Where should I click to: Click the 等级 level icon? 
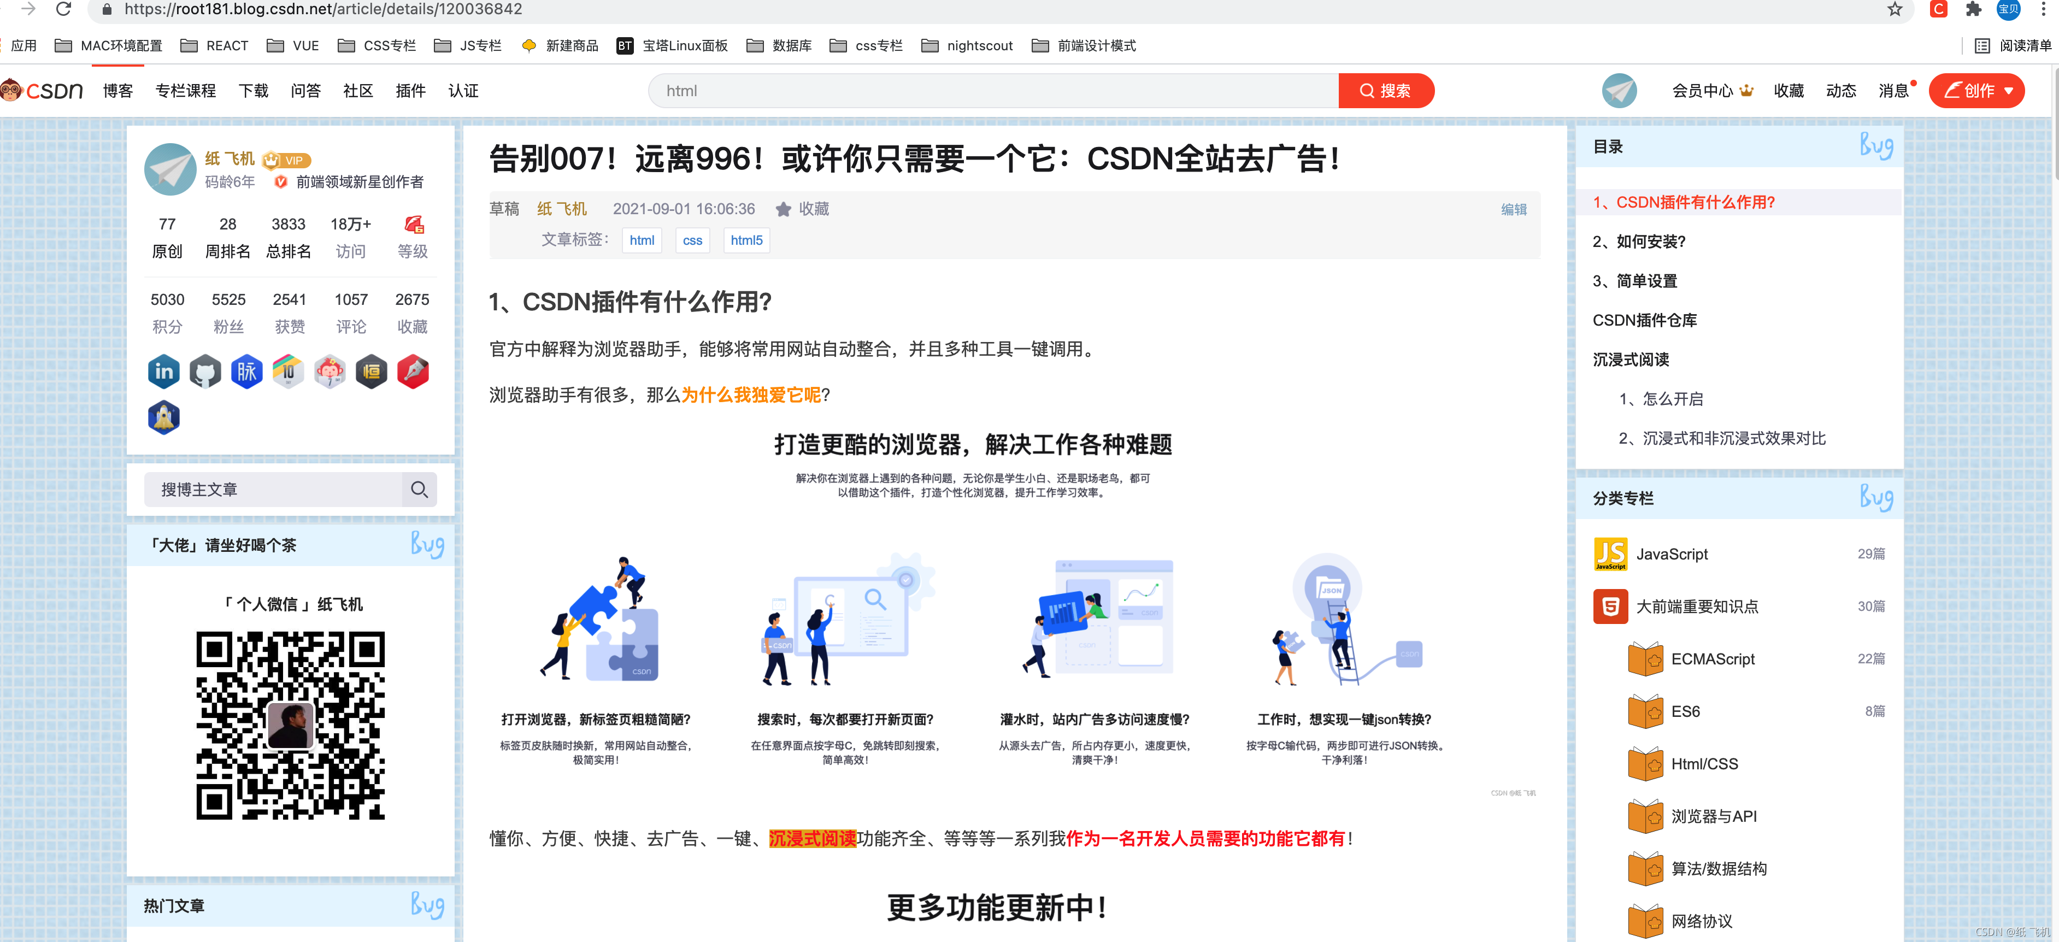point(413,225)
